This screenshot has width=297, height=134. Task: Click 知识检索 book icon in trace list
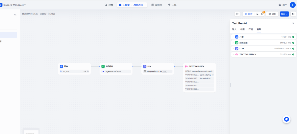point(237,43)
